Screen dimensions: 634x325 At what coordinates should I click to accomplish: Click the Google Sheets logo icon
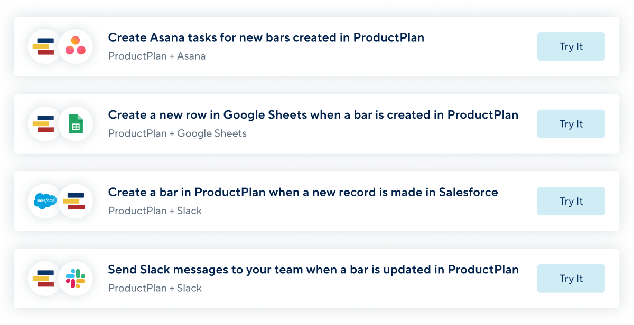76,124
